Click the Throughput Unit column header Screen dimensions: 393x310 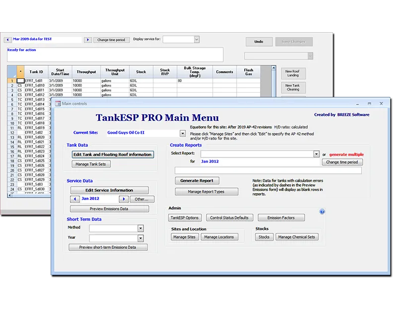pos(115,72)
